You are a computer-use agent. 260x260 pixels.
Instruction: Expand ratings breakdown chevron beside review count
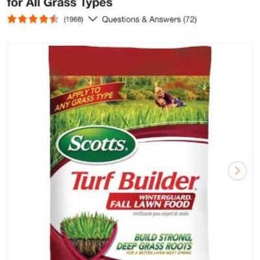[93, 19]
